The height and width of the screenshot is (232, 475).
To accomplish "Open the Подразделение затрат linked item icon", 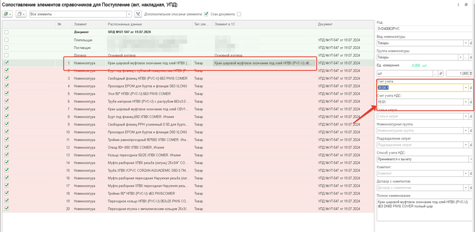I will point(471,145).
